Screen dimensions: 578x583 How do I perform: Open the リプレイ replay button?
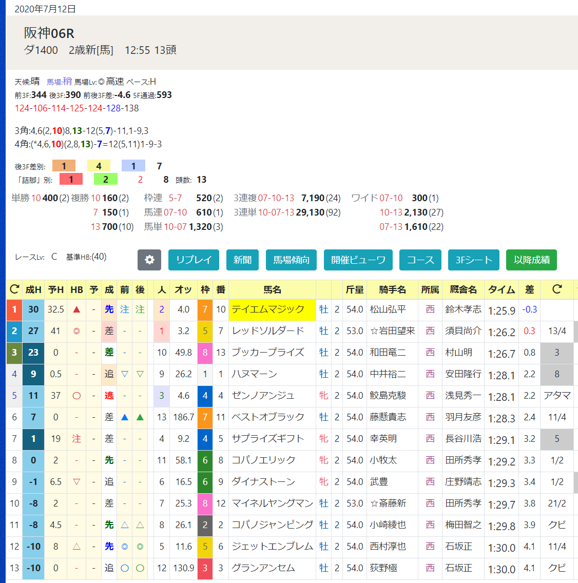(x=194, y=260)
